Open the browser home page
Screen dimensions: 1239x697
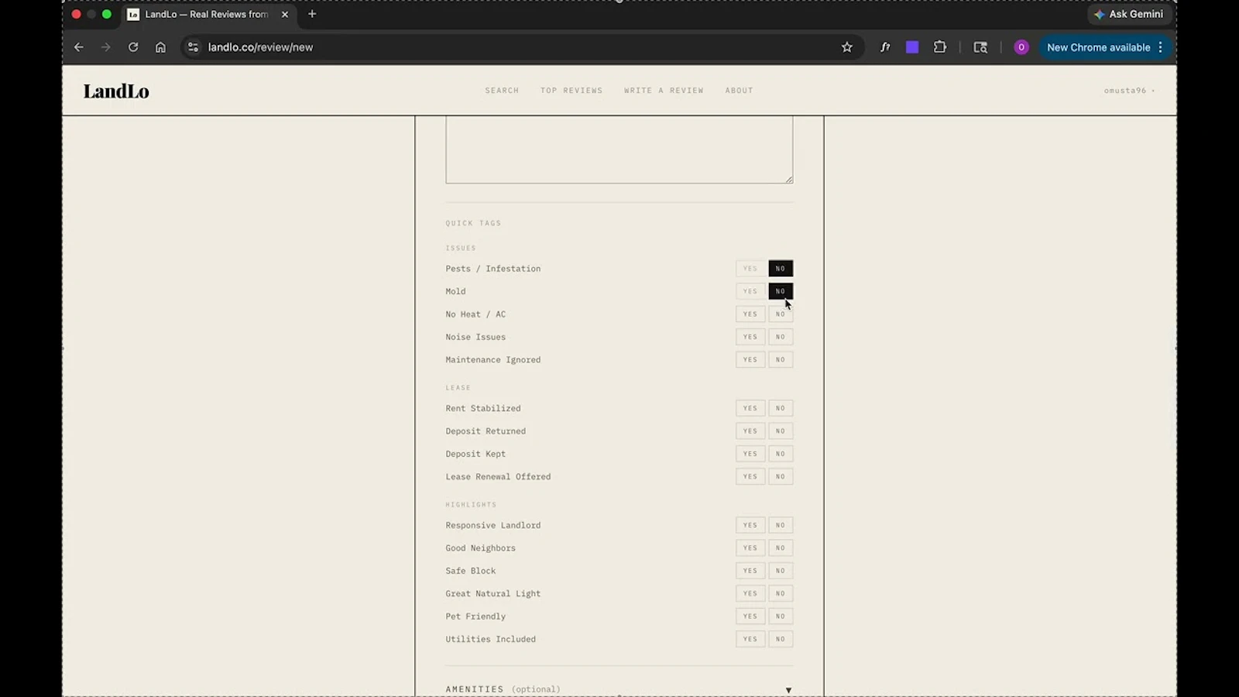160,47
